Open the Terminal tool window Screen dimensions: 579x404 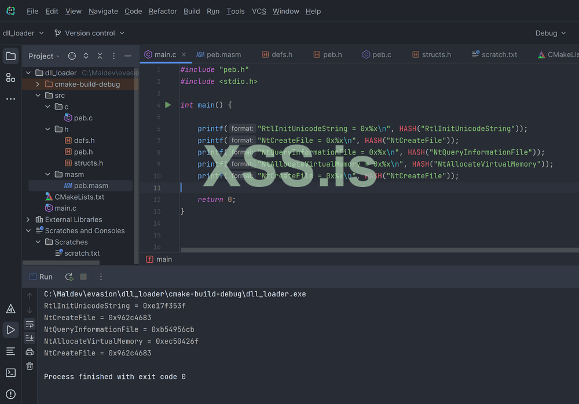pos(10,373)
